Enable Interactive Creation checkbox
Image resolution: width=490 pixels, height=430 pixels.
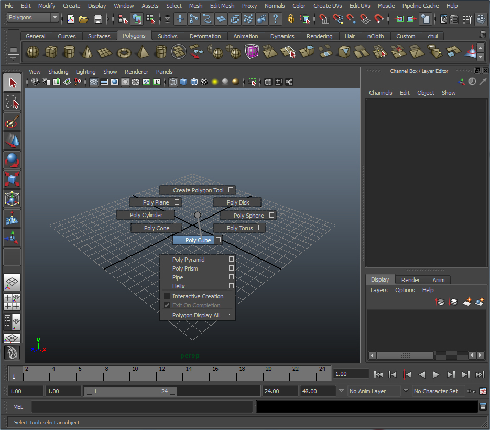click(167, 296)
